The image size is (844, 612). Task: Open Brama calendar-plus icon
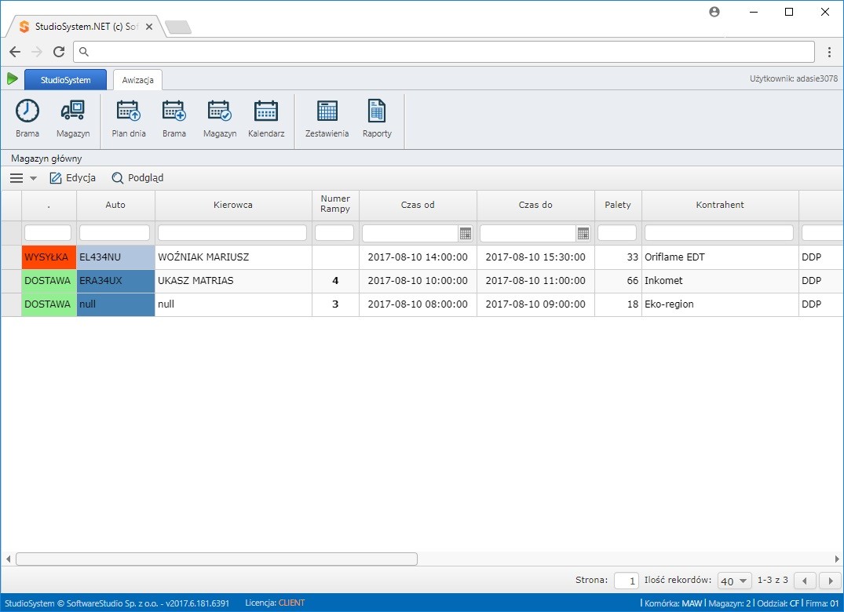pyautogui.click(x=174, y=111)
